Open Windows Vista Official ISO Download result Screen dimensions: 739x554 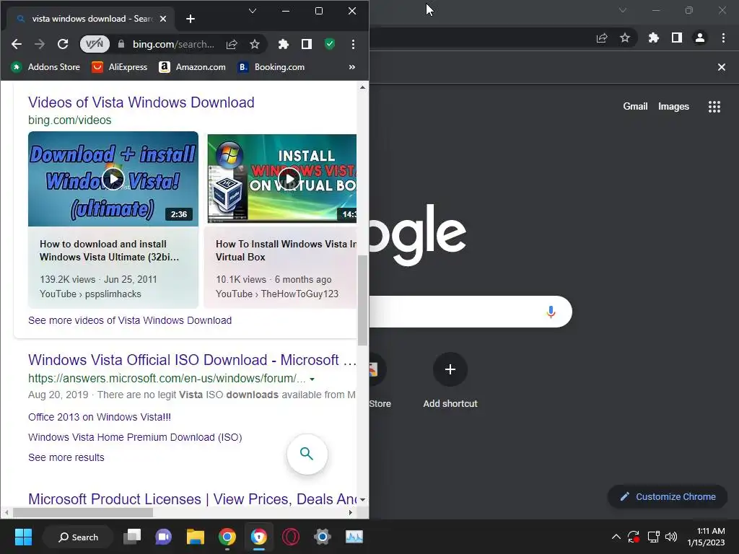click(x=192, y=360)
